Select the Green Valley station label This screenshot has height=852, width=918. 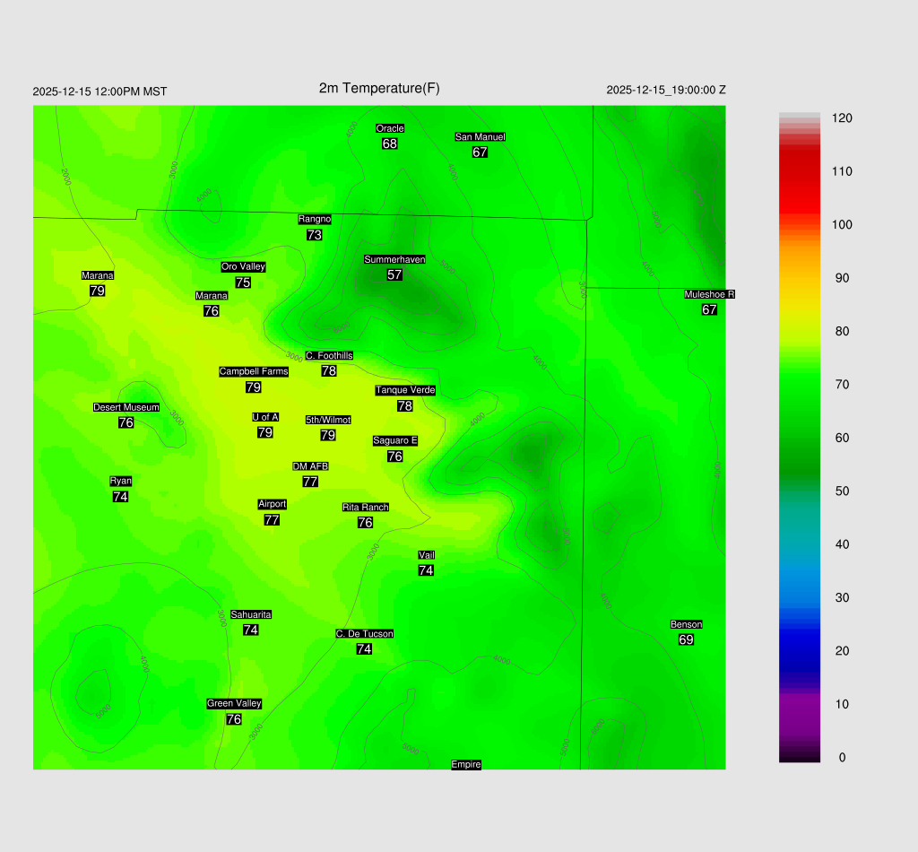(x=234, y=703)
